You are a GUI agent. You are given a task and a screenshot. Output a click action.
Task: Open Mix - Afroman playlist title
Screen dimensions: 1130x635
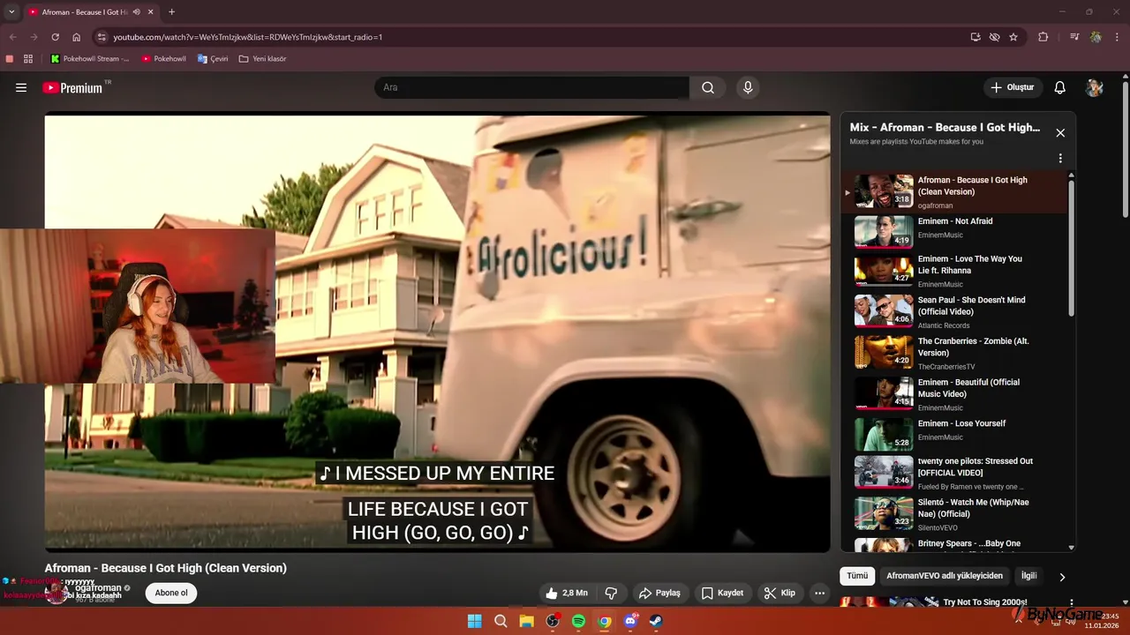point(945,127)
